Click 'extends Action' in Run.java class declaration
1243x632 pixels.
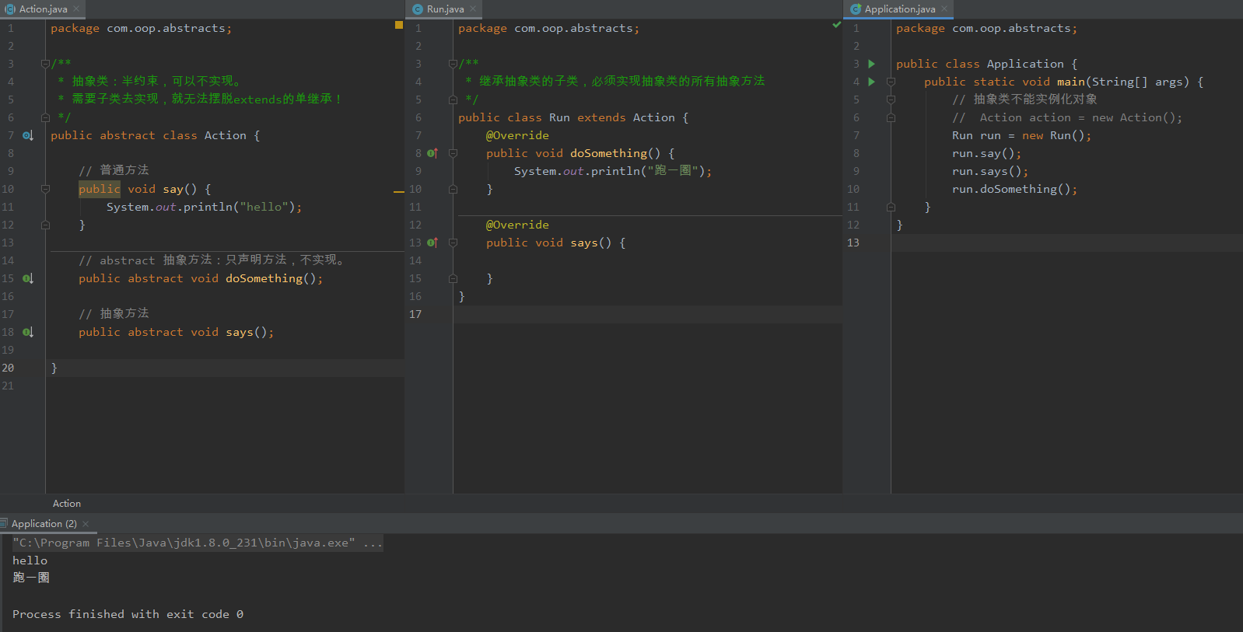coord(626,117)
